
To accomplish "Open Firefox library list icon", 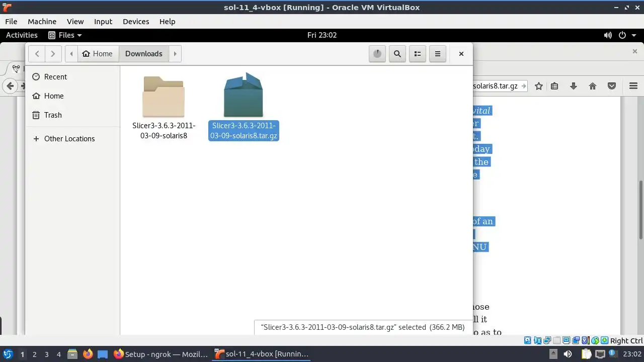I will coord(554,86).
